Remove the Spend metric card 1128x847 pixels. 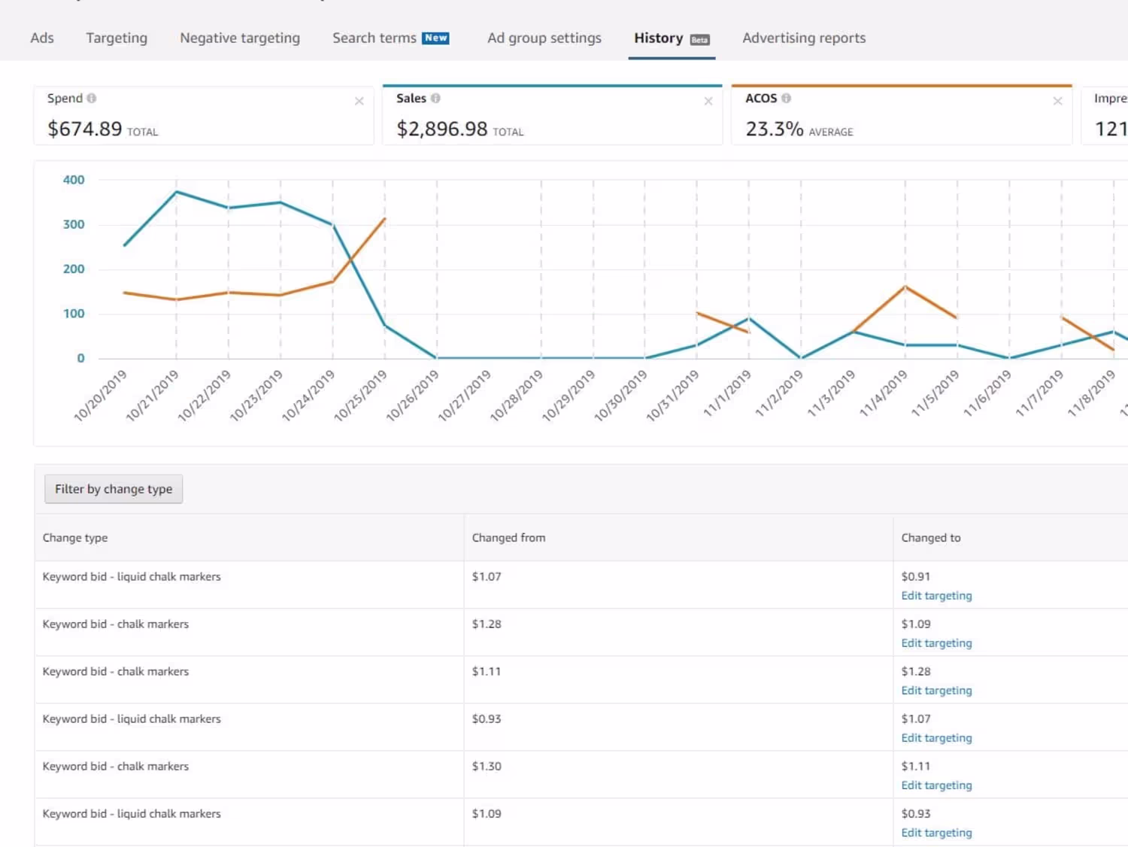pos(359,101)
